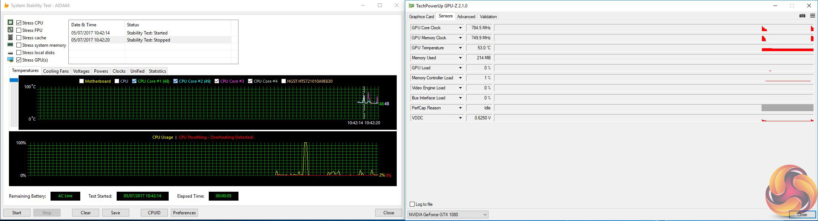The height and width of the screenshot is (221, 818).
Task: Switch to the Clocks tab
Action: 119,71
